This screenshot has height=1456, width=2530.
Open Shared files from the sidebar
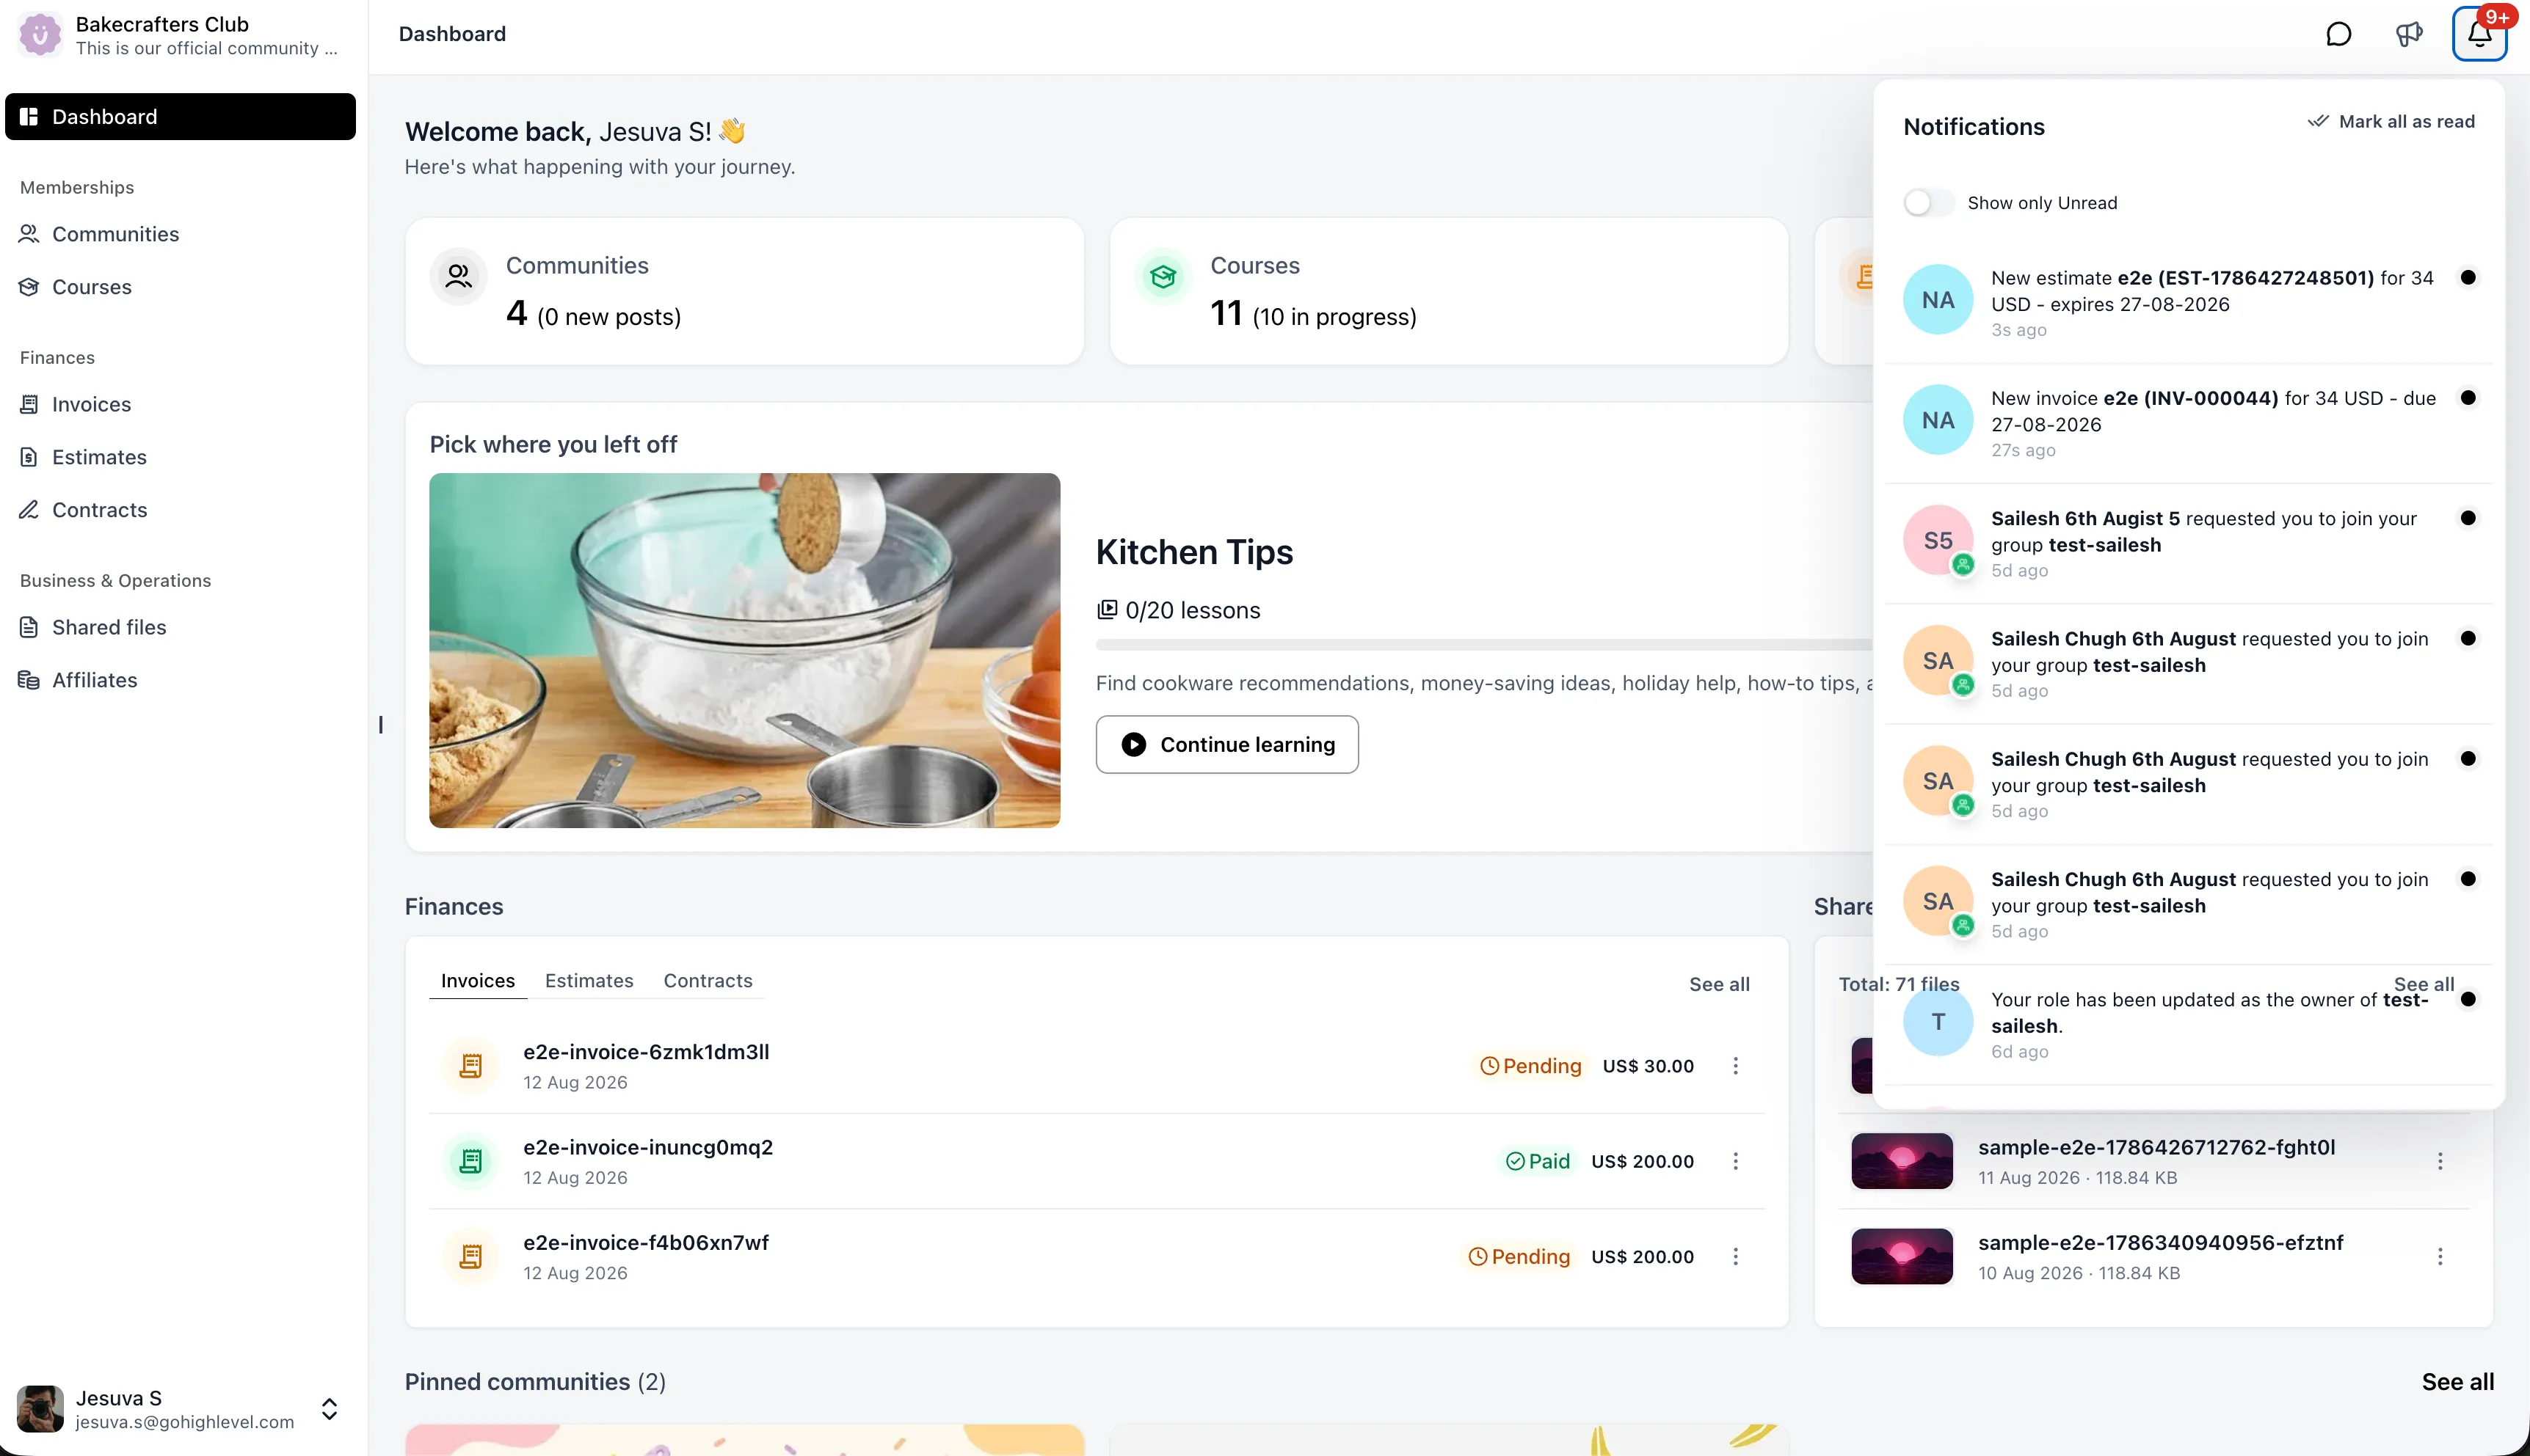click(180, 627)
